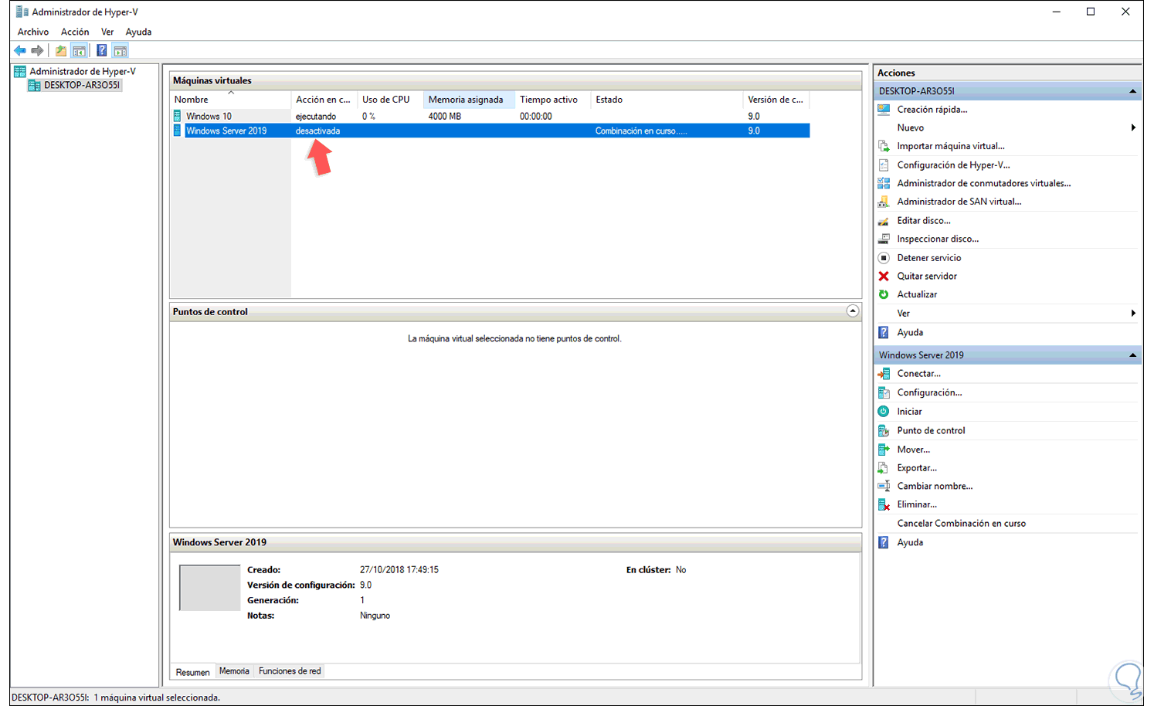
Task: Switch to the Resumen tab
Action: point(192,672)
